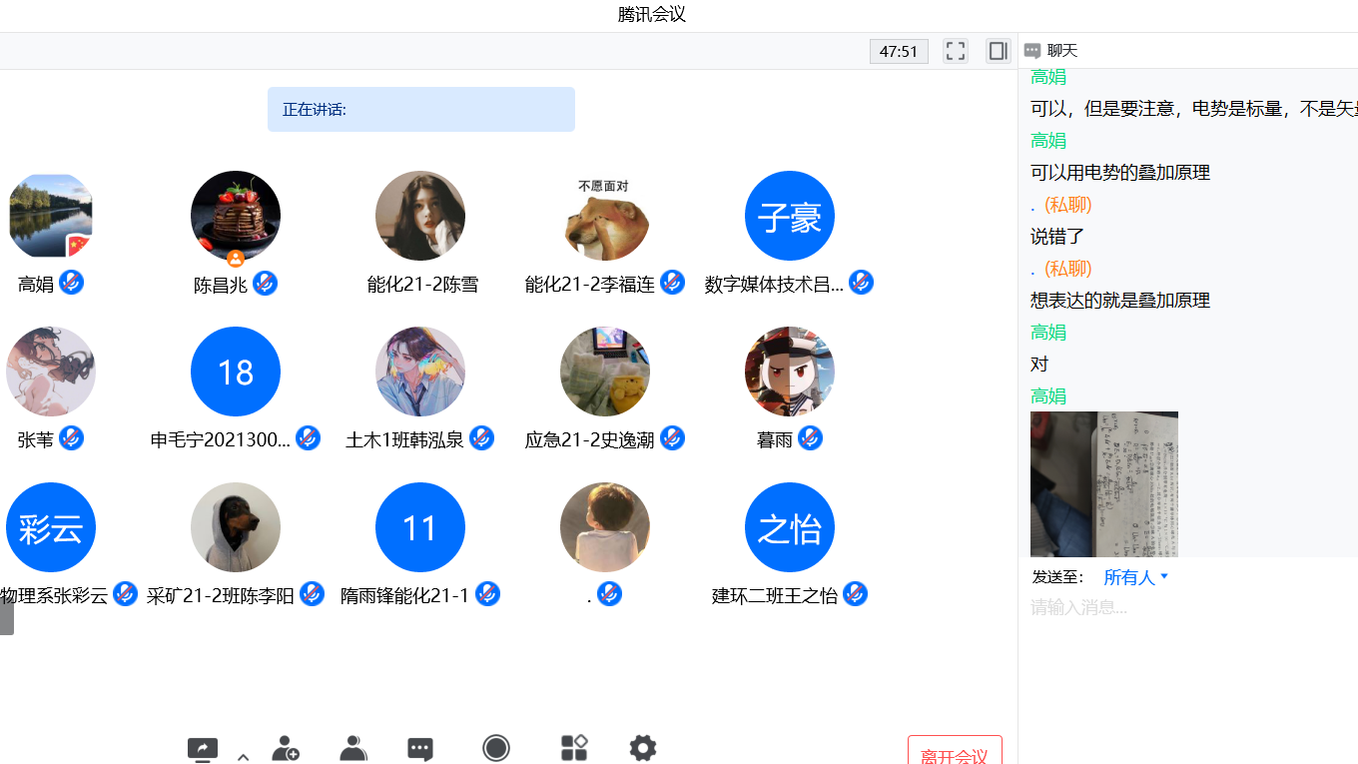This screenshot has width=1358, height=764.
Task: Click the muted mic icon beside 暮雨
Action: pos(810,438)
